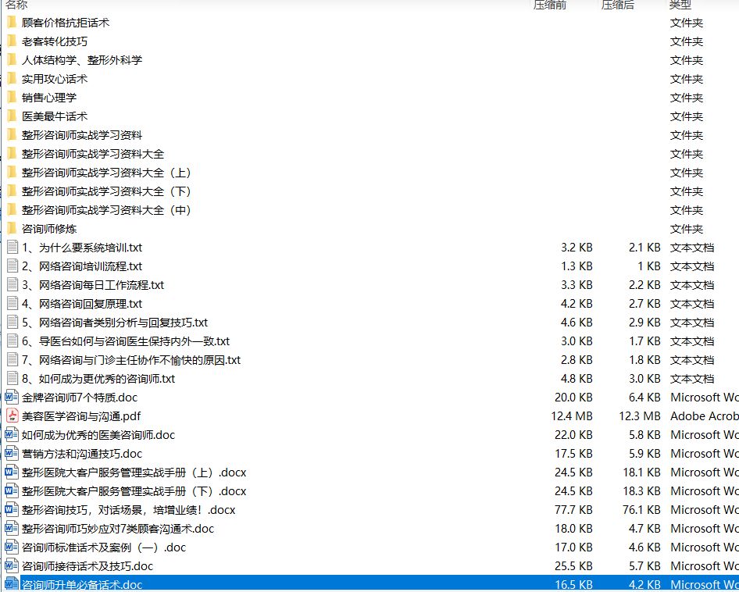Click the docx icon for 整形咨询技巧，对话场景，培增业绩！
739x592 pixels.
[11, 510]
